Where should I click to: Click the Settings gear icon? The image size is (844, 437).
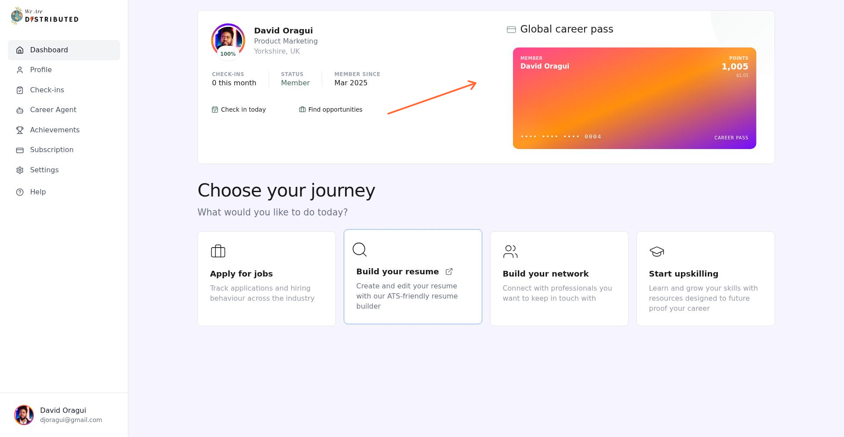20,170
